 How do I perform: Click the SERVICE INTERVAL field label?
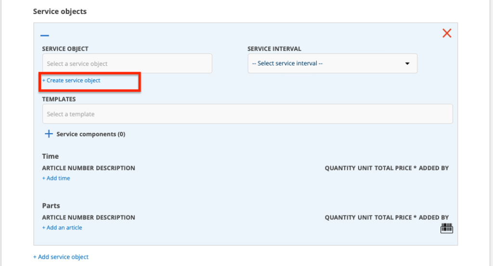tap(274, 49)
